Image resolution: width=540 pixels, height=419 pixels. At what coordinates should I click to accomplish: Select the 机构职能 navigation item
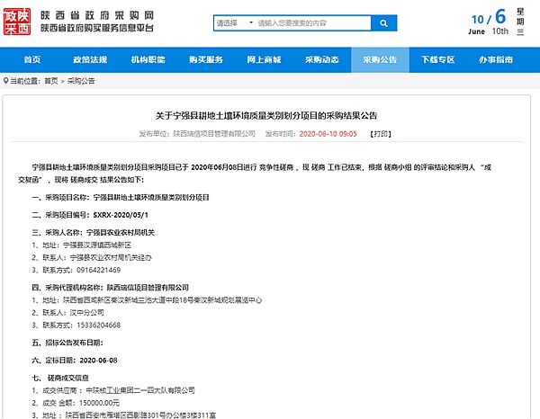pyautogui.click(x=148, y=59)
